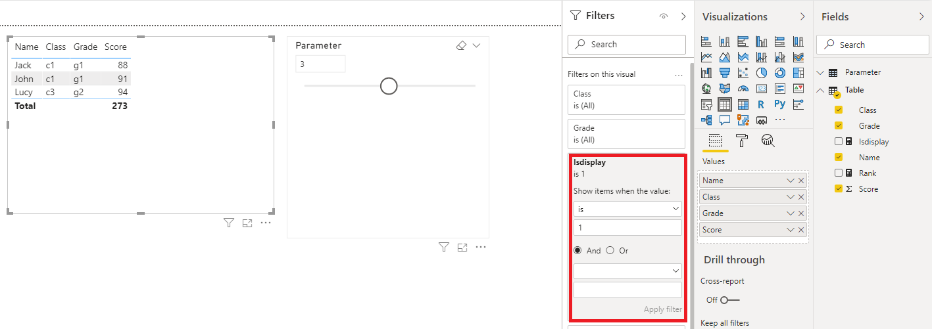This screenshot has height=329, width=932.
Task: Click the Parameter value box showing 3
Action: pyautogui.click(x=320, y=64)
